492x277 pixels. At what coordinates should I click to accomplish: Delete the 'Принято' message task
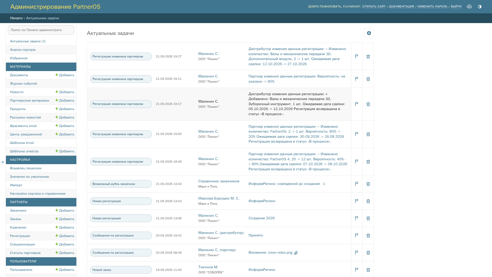(368, 235)
